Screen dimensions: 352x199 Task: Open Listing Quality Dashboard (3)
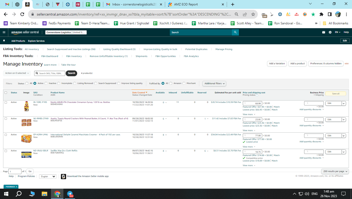pos(120,49)
